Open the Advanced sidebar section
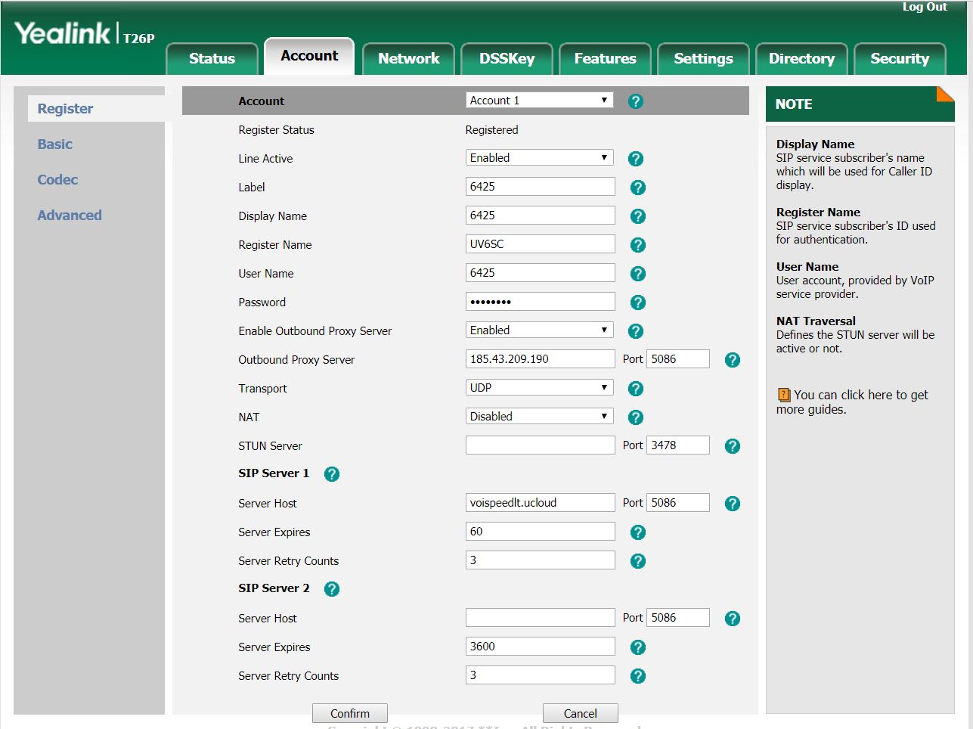Screen dimensions: 973x729 tap(70, 216)
